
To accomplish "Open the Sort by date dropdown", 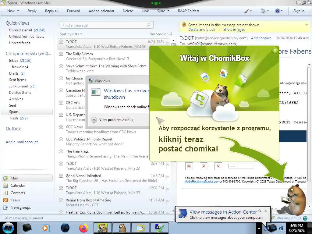I will tap(71, 34).
